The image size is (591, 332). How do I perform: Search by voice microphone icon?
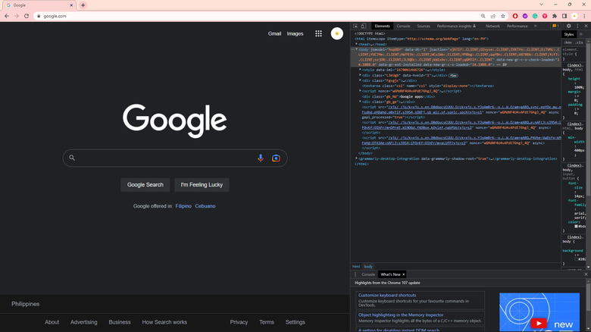click(x=261, y=158)
